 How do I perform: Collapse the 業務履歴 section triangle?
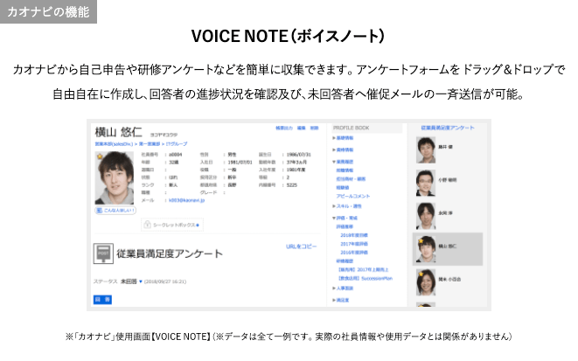click(334, 162)
